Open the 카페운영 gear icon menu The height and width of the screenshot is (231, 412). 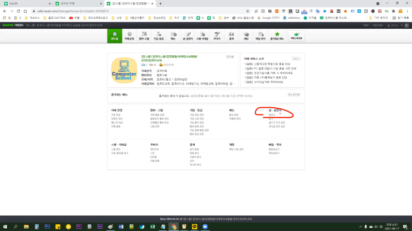(x=129, y=36)
